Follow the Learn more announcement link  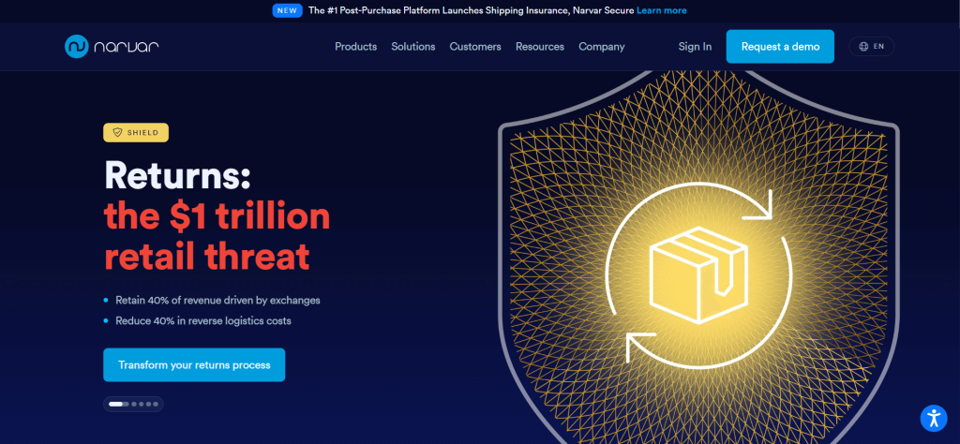point(661,10)
